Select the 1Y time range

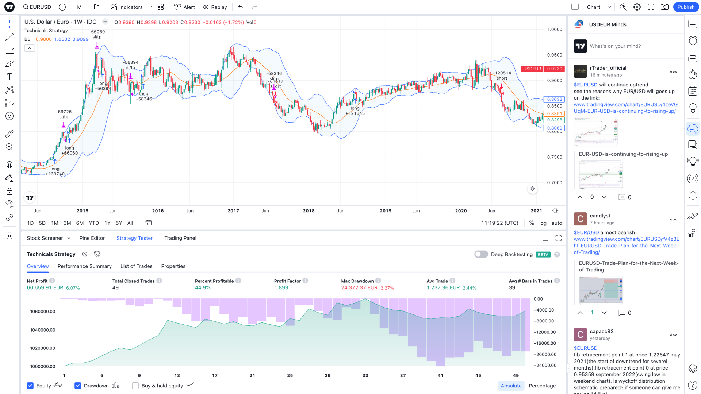pyautogui.click(x=107, y=223)
